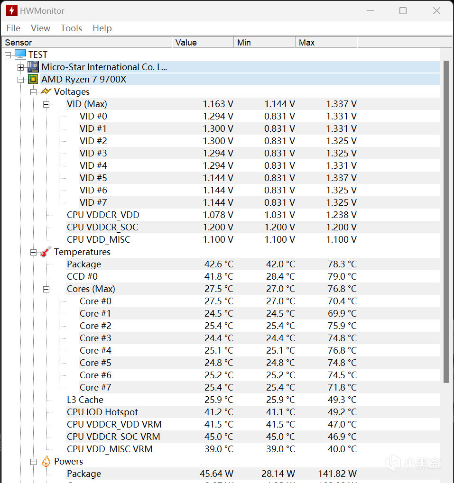Select the VID (Max) row
The image size is (454, 483).
pos(253,104)
